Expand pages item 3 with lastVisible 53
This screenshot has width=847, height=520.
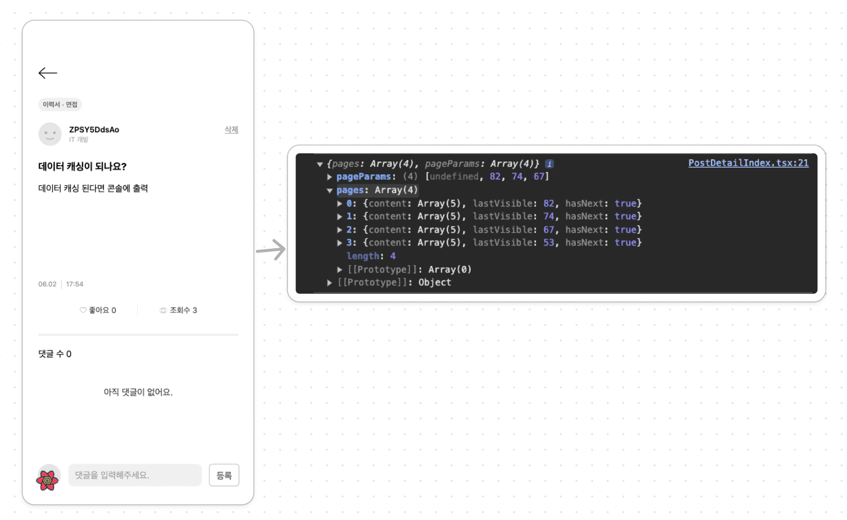tap(339, 243)
